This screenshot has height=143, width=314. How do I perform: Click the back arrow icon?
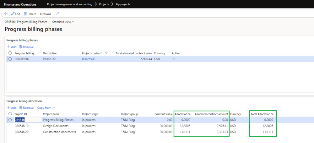[6, 14]
